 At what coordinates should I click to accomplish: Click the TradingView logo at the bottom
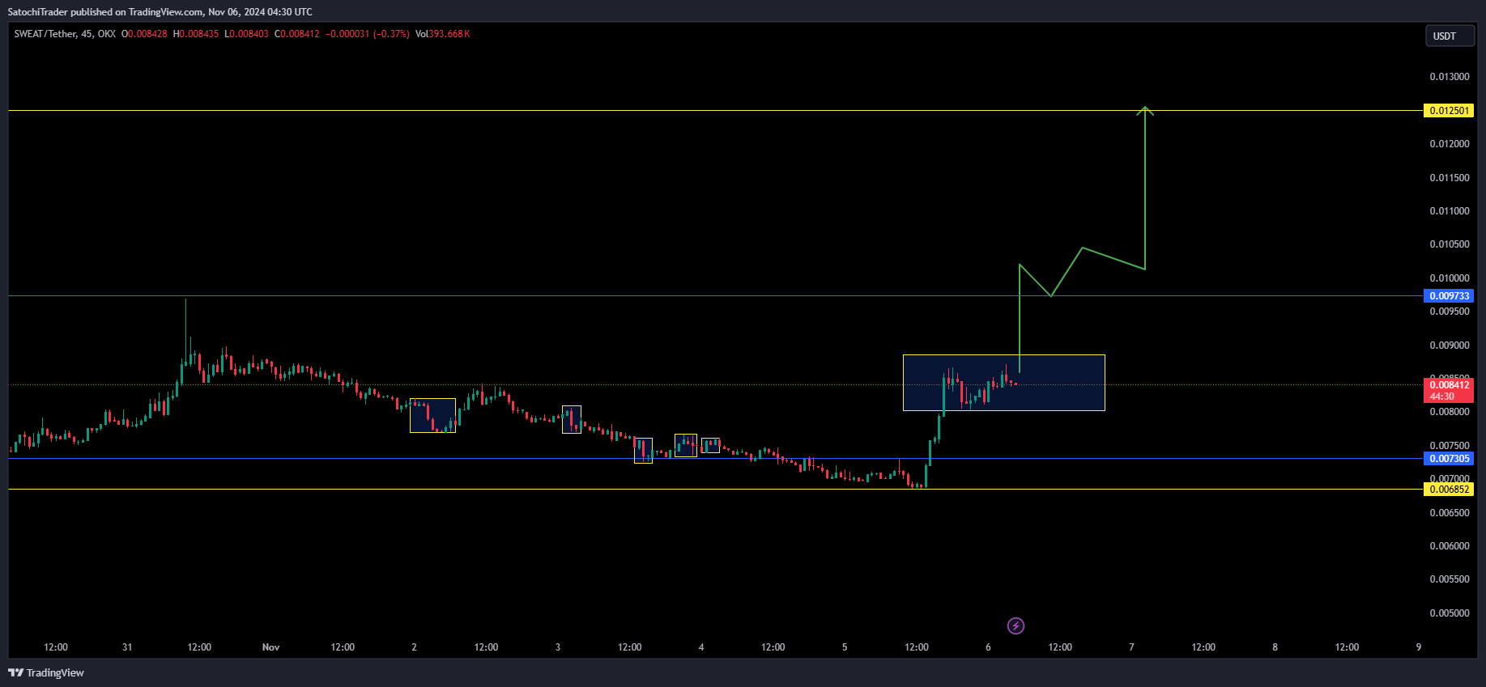coord(46,672)
